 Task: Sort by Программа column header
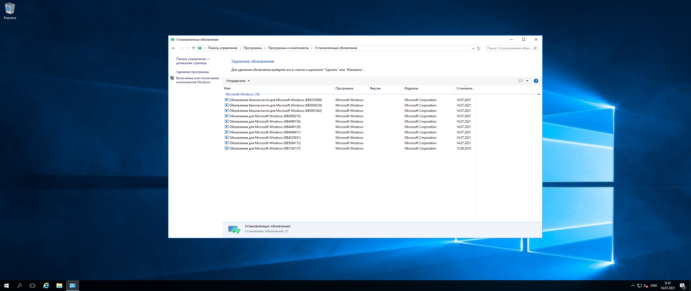351,88
